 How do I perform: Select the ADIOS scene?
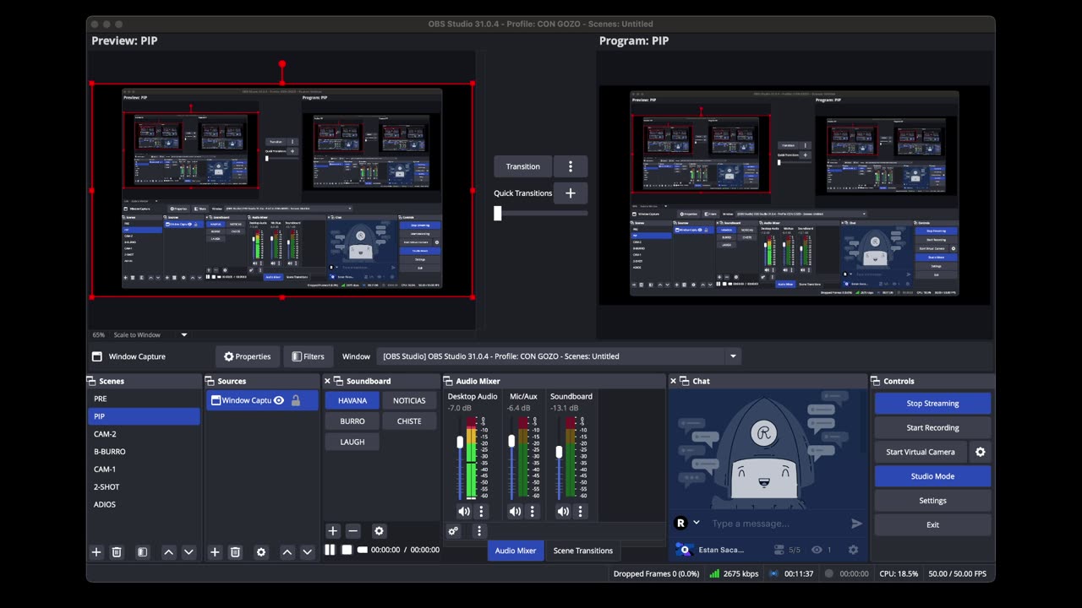[144, 505]
